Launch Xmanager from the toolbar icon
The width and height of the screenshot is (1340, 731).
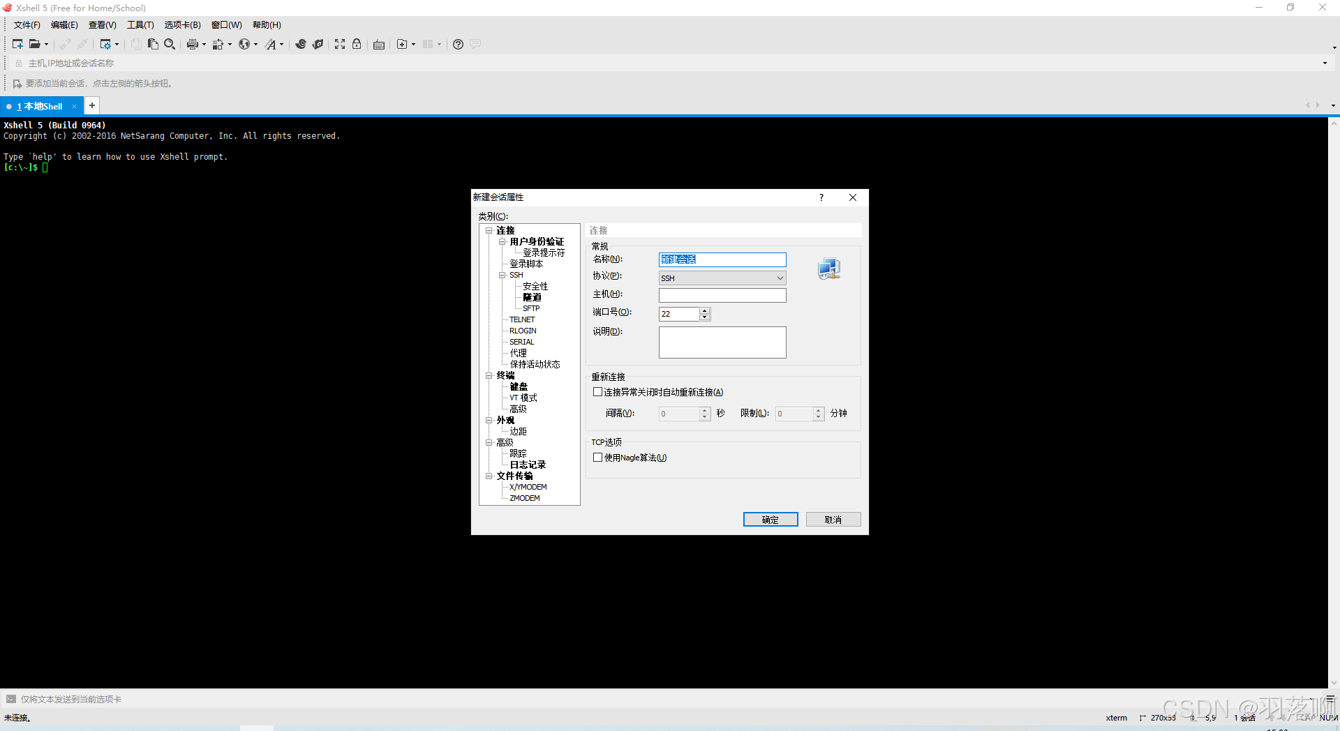point(318,44)
